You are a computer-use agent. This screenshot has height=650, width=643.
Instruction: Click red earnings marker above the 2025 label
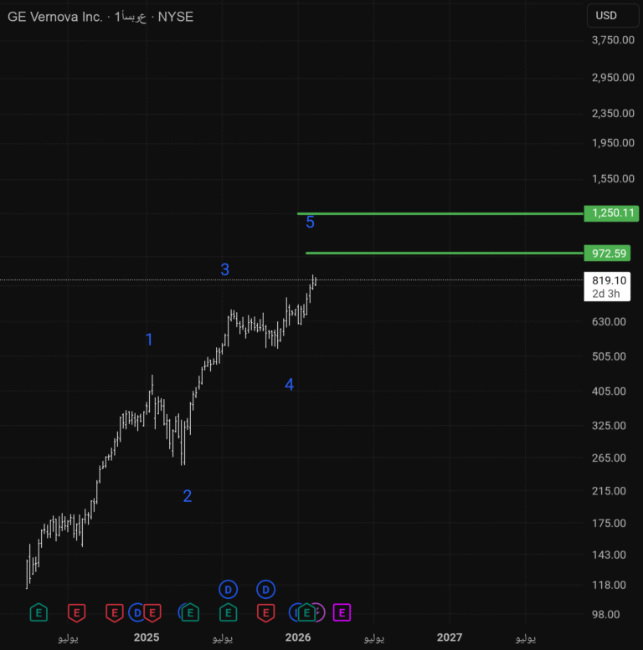tap(152, 613)
